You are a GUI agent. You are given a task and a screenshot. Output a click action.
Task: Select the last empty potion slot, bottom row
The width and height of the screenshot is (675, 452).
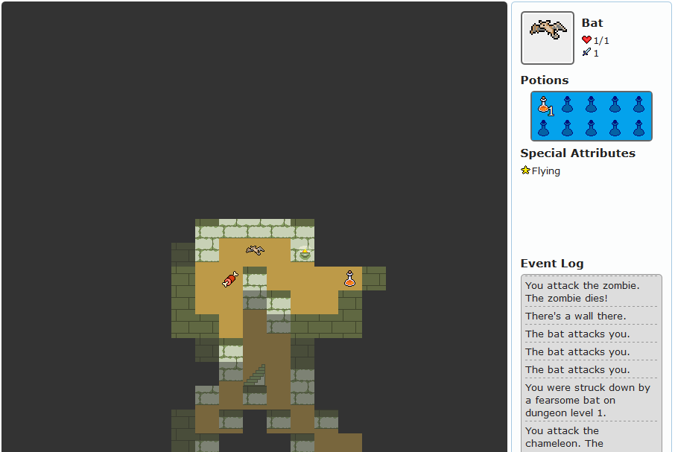(638, 129)
